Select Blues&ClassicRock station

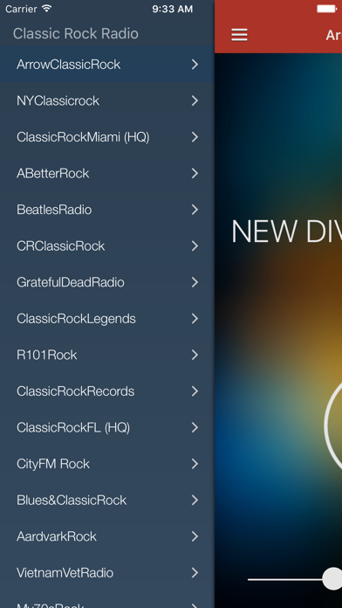click(x=107, y=501)
